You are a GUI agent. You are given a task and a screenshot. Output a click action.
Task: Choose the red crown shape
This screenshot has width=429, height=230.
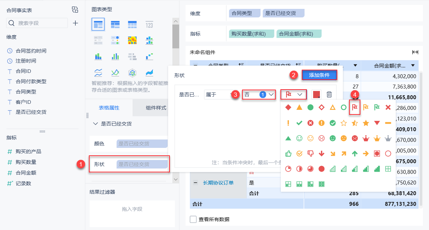click(x=366, y=138)
